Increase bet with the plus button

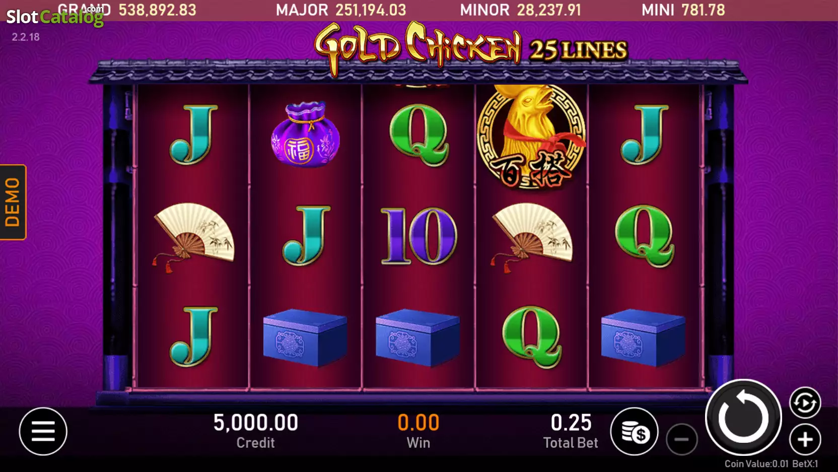(805, 439)
